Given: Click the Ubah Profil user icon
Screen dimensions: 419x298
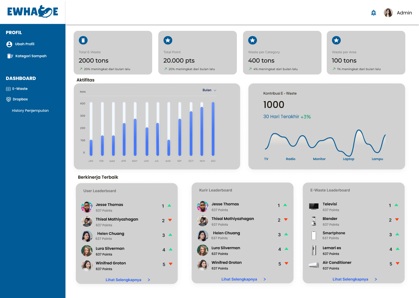Looking at the screenshot, I should pos(9,44).
